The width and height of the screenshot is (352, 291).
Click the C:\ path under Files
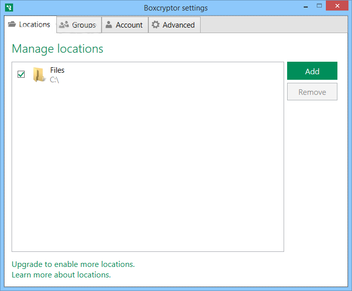54,79
